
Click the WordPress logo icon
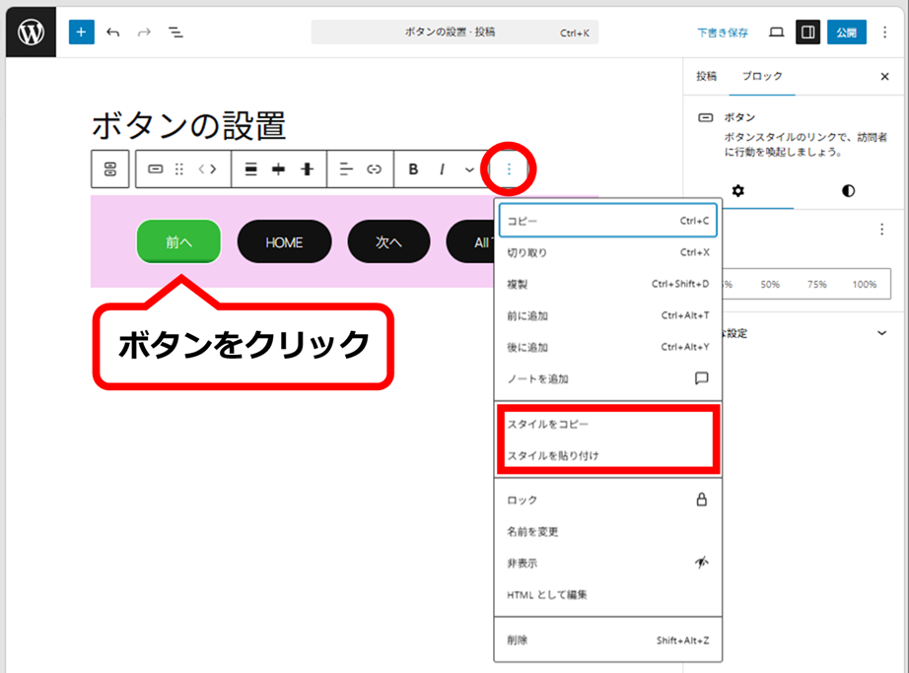pyautogui.click(x=31, y=32)
